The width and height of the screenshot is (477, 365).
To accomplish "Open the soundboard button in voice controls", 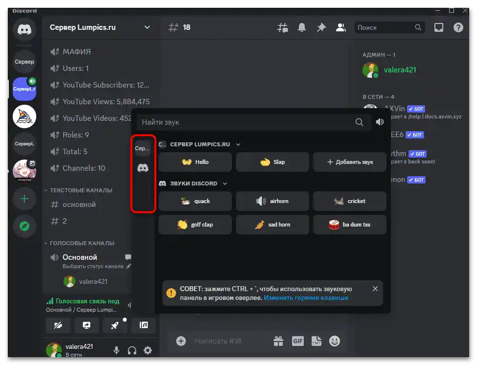I will pyautogui.click(x=143, y=325).
